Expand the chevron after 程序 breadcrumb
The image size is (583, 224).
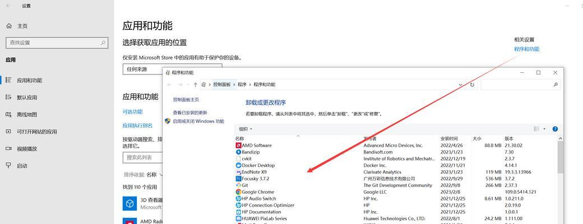250,85
